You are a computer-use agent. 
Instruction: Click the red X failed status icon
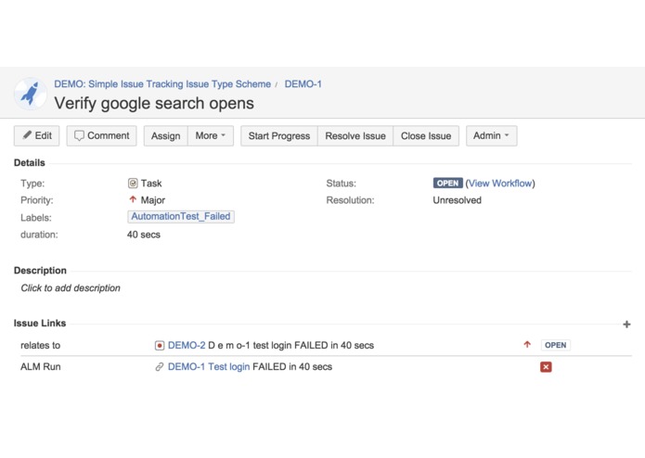pos(546,367)
